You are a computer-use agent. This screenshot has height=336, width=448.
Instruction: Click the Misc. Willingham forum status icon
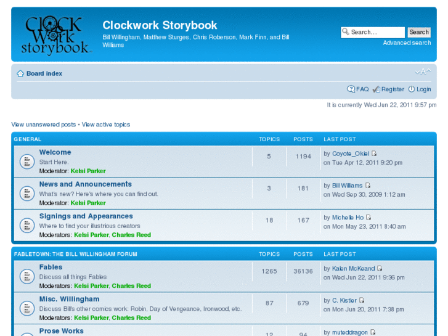pos(27,308)
